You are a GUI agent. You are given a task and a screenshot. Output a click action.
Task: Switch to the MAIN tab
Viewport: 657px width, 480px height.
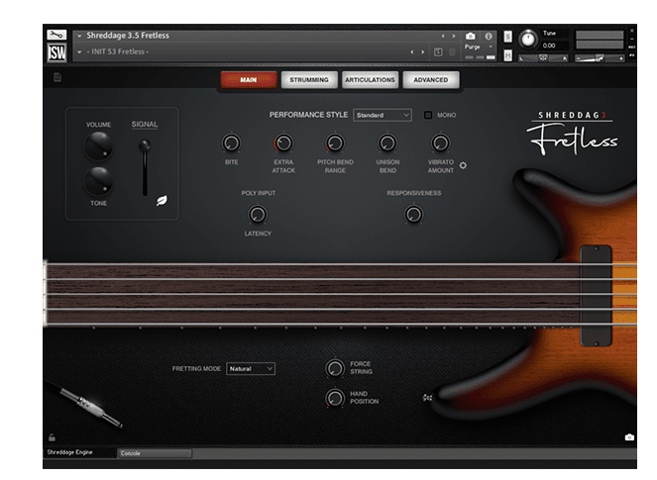(x=249, y=80)
